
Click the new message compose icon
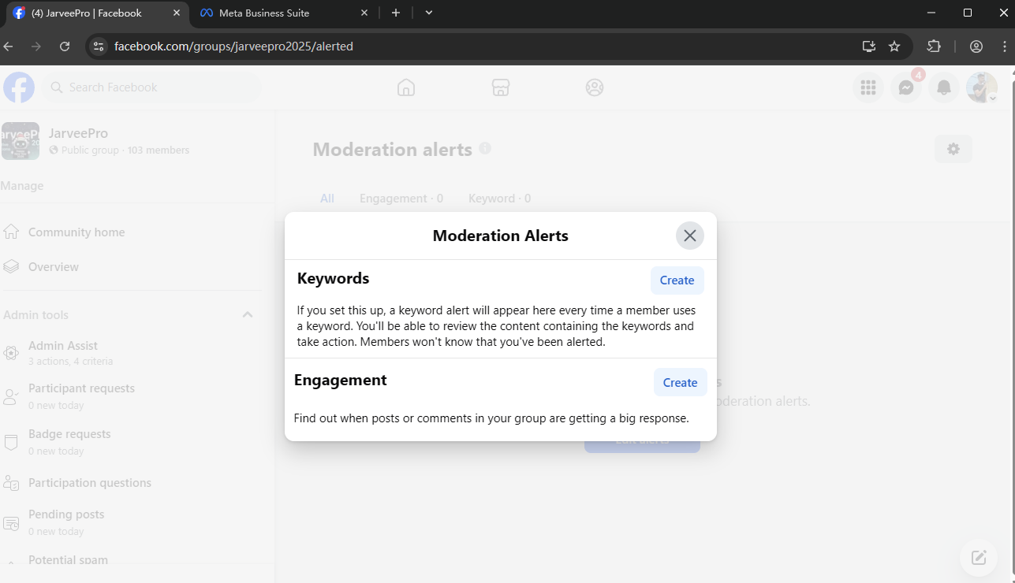[979, 558]
